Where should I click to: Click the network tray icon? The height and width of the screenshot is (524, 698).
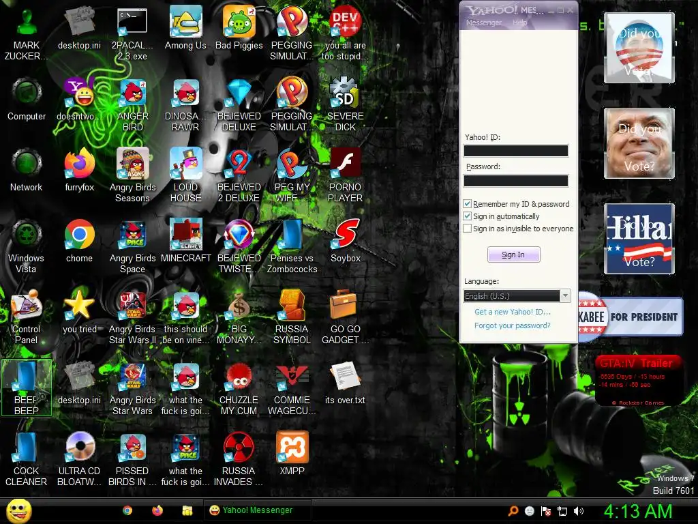click(562, 511)
